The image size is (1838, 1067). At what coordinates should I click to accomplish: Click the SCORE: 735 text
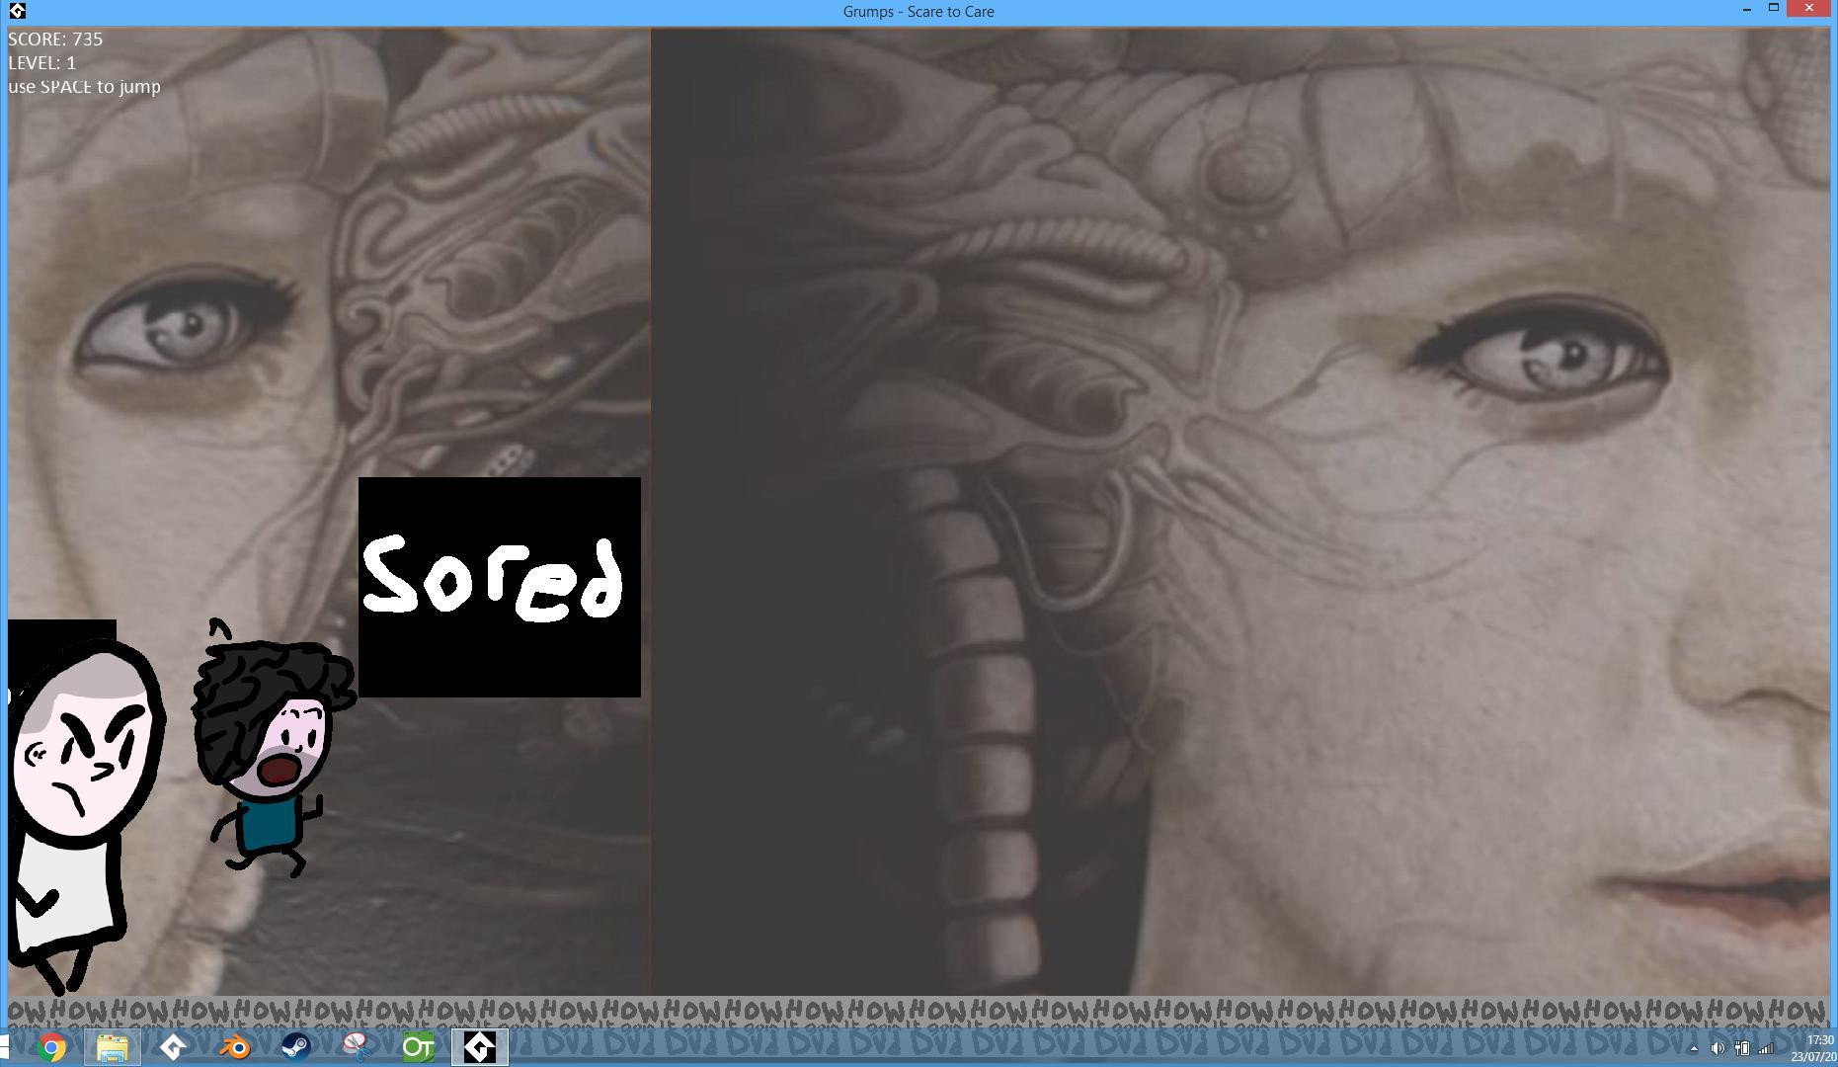(x=55, y=40)
